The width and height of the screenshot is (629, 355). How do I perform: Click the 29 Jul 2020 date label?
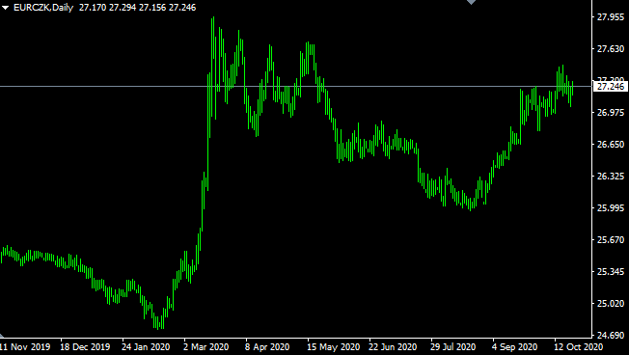[x=452, y=346]
